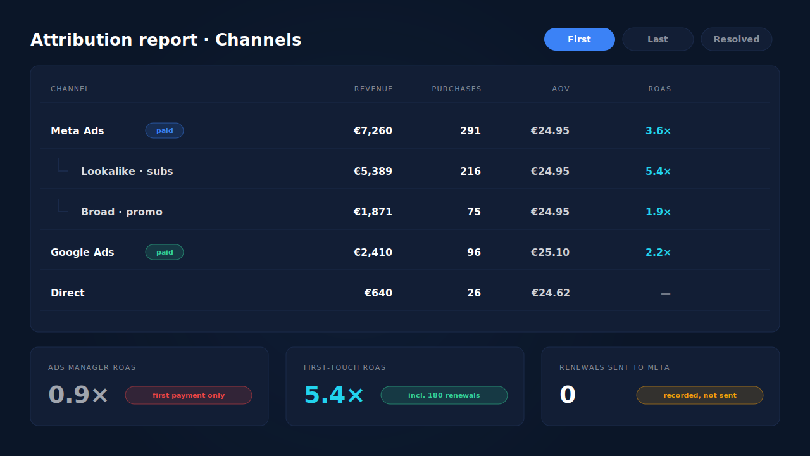Click Broad promo revenue €1,871

coord(373,212)
